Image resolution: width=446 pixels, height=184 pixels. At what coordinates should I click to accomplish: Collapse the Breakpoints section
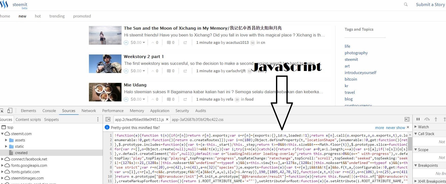(416, 165)
